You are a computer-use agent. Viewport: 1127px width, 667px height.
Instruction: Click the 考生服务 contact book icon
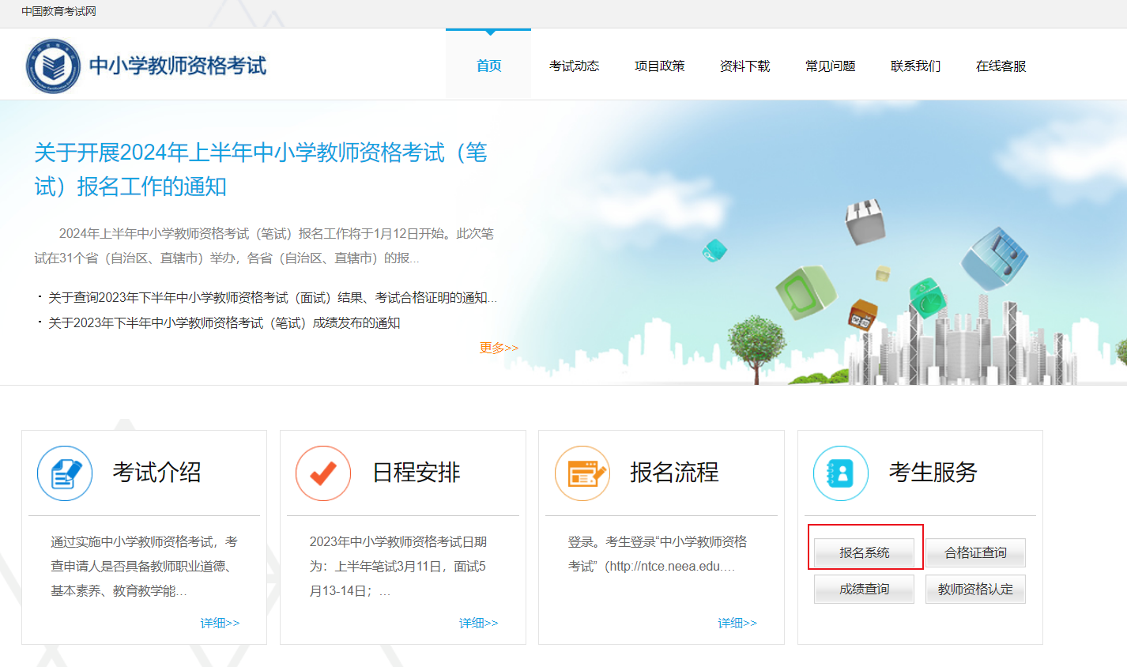tap(841, 473)
